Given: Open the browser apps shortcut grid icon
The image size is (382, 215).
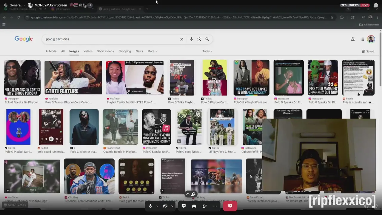Looking at the screenshot, I should (x=4, y=25).
